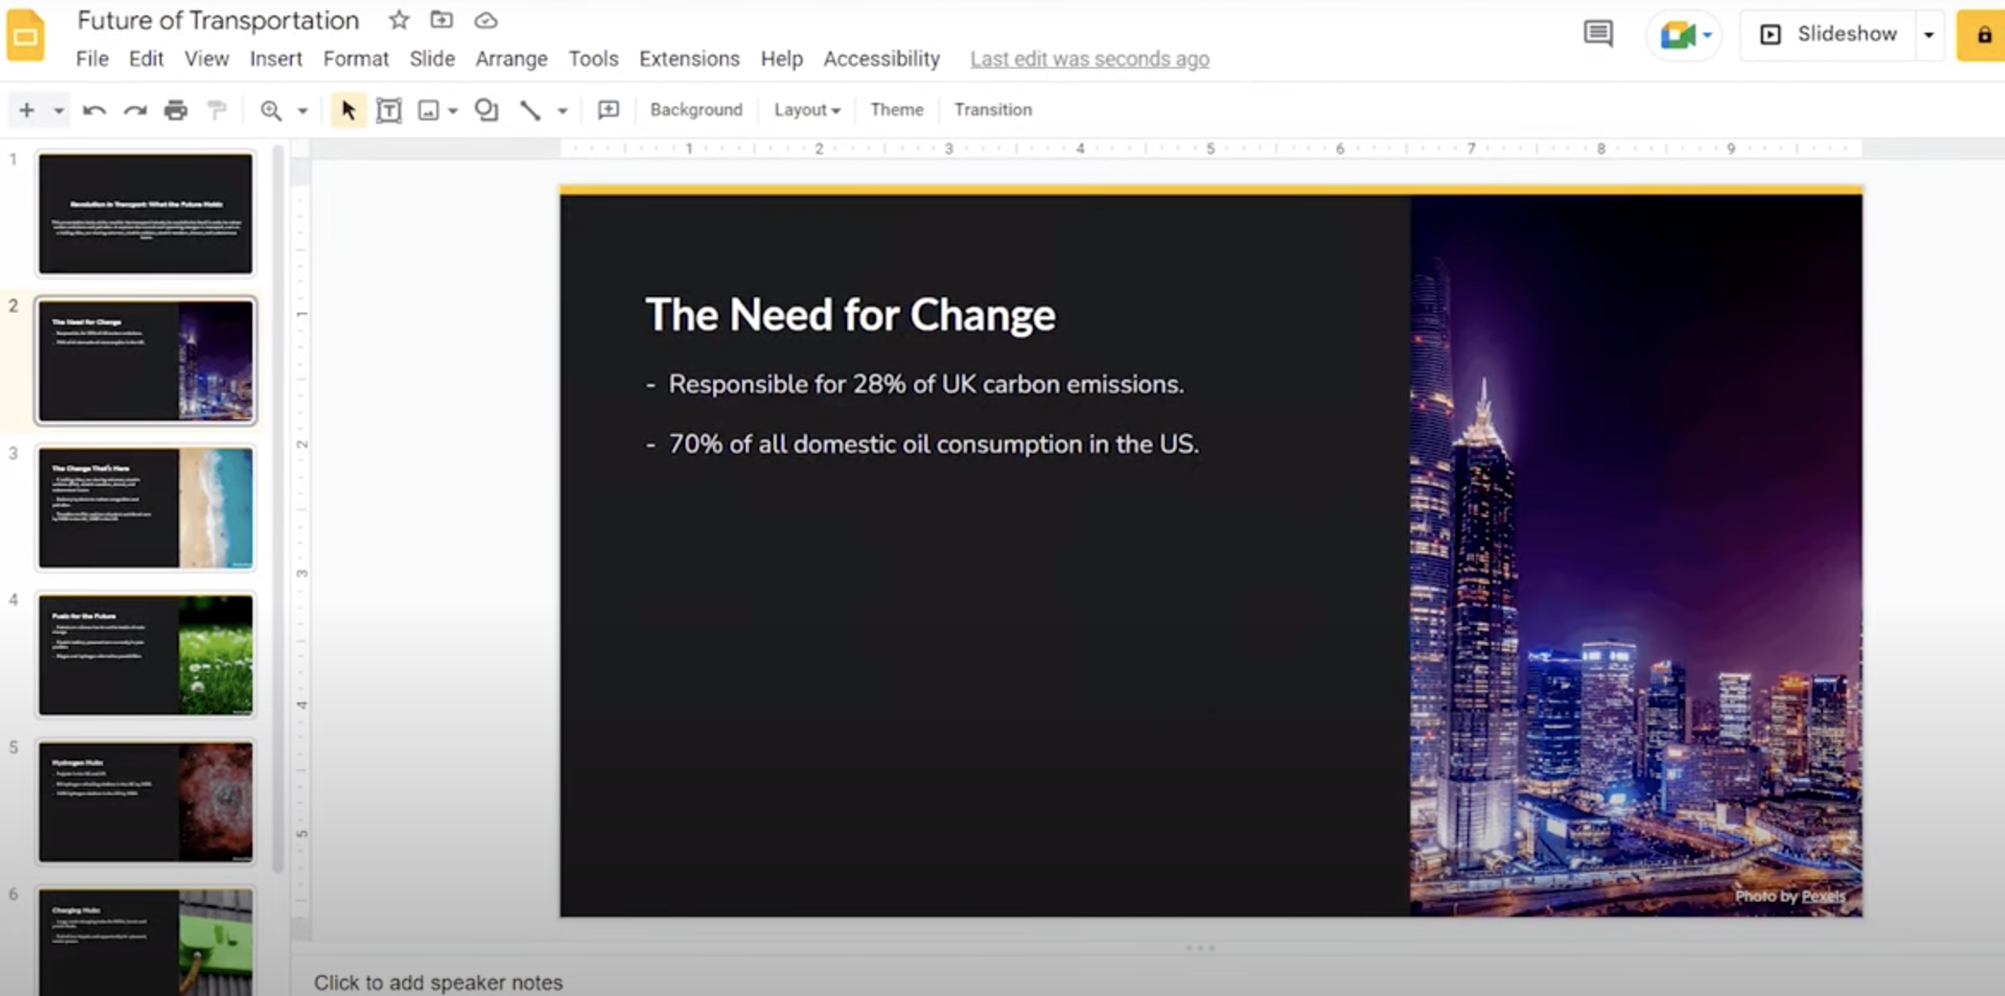
Task: Open the Format menu
Action: 356,58
